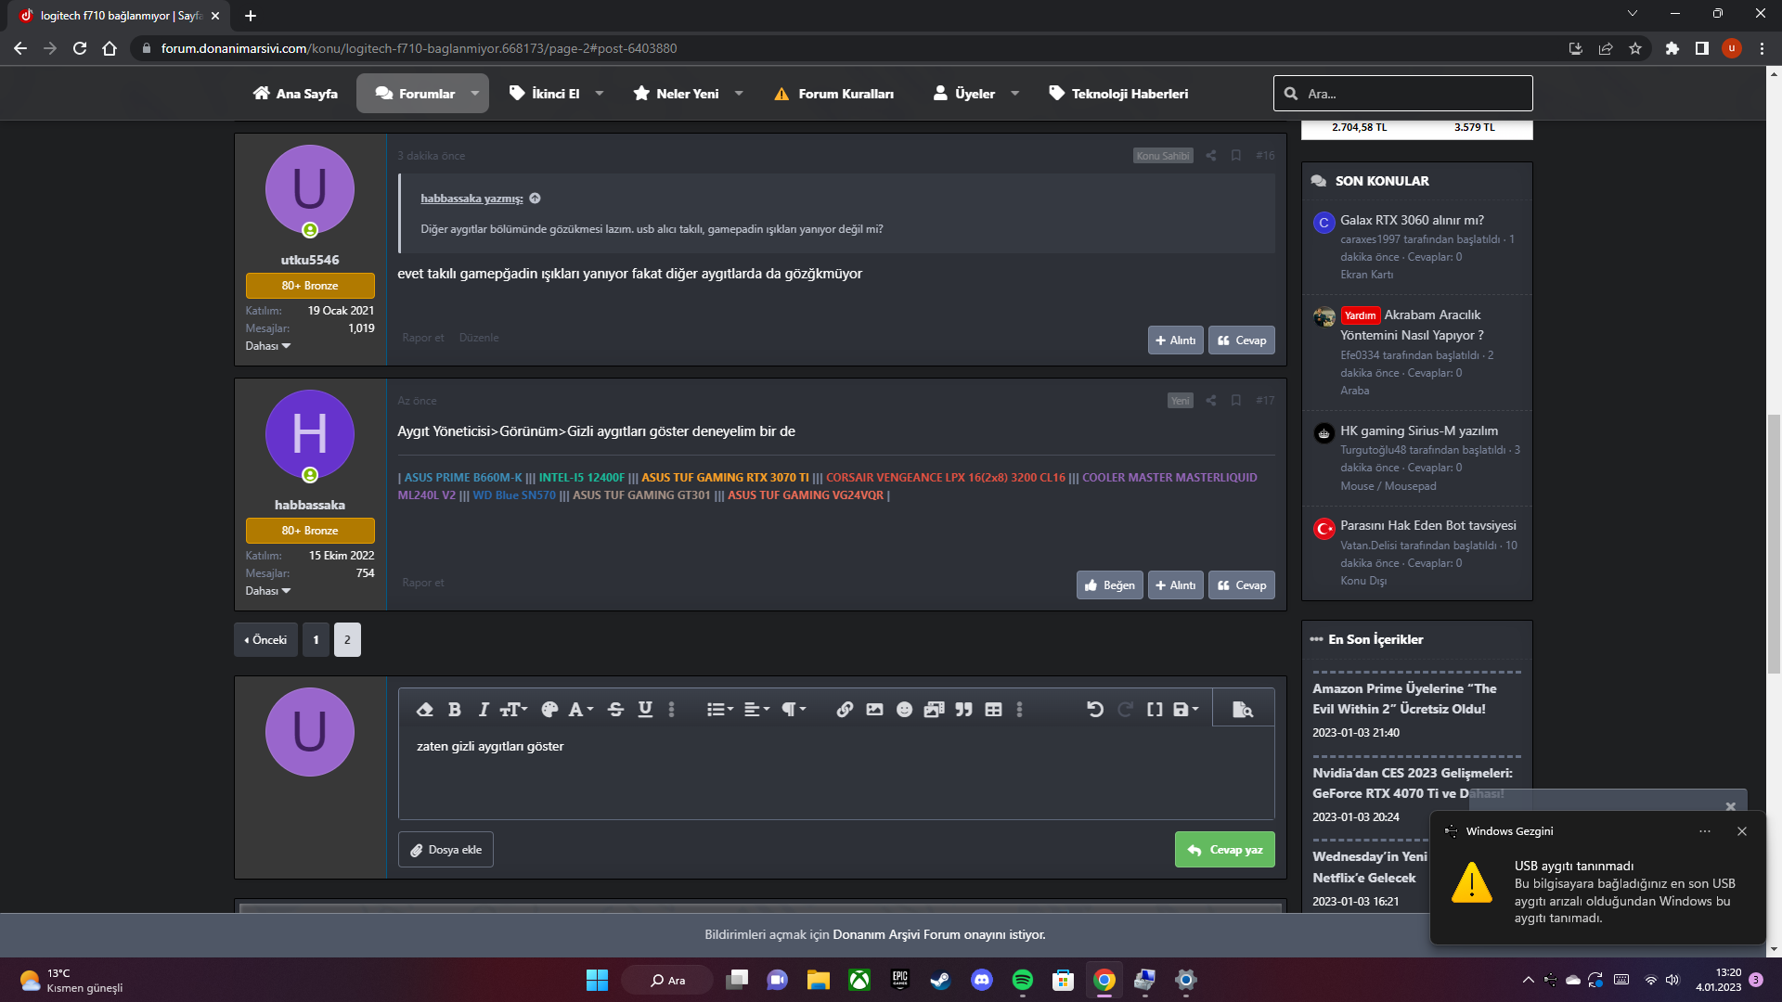
Task: Click Beğen on habbassaka's post
Action: click(1109, 585)
